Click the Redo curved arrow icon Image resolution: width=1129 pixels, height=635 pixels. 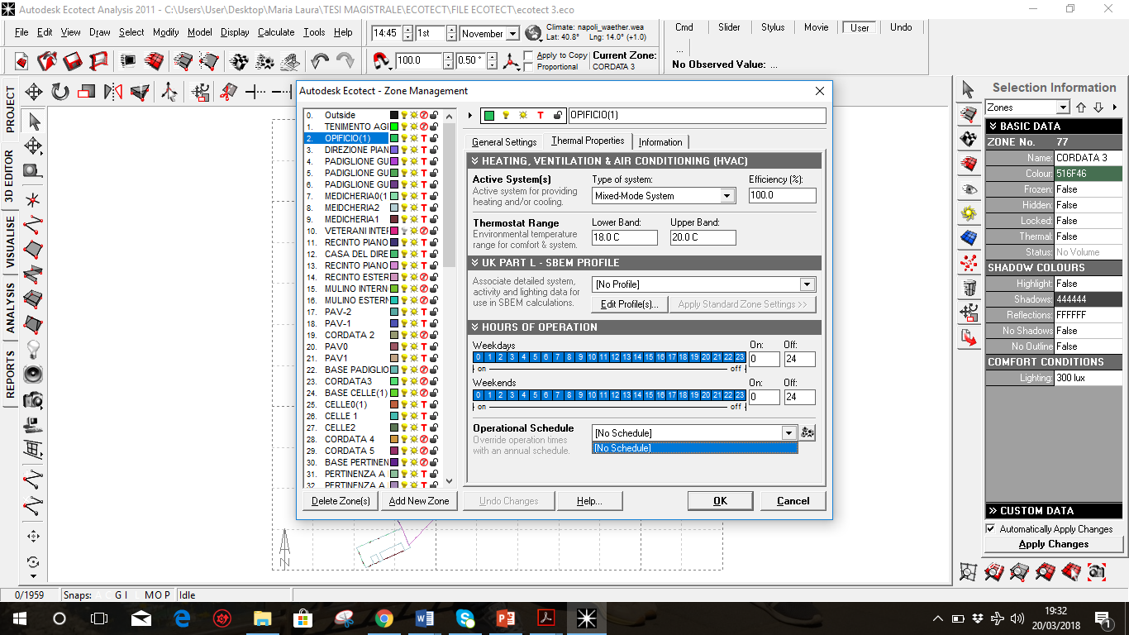click(345, 61)
